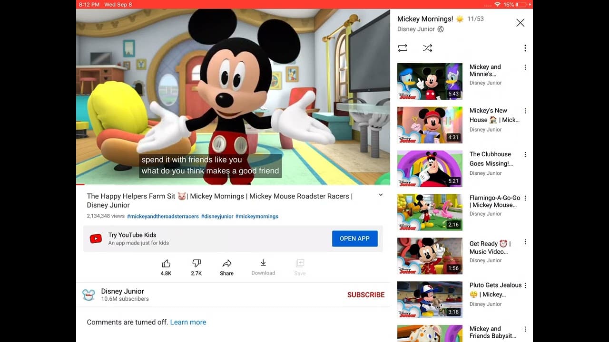Play Mickey and Friends Babysit thumbnail
The height and width of the screenshot is (342, 609).
430,333
